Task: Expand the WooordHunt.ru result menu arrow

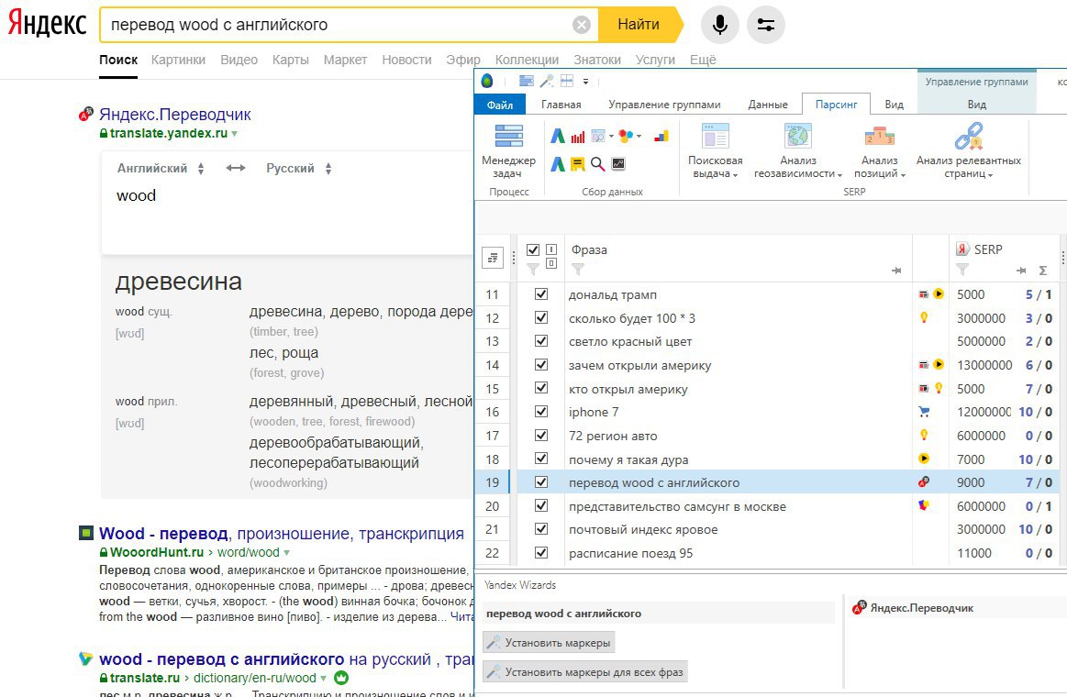Action: click(286, 553)
